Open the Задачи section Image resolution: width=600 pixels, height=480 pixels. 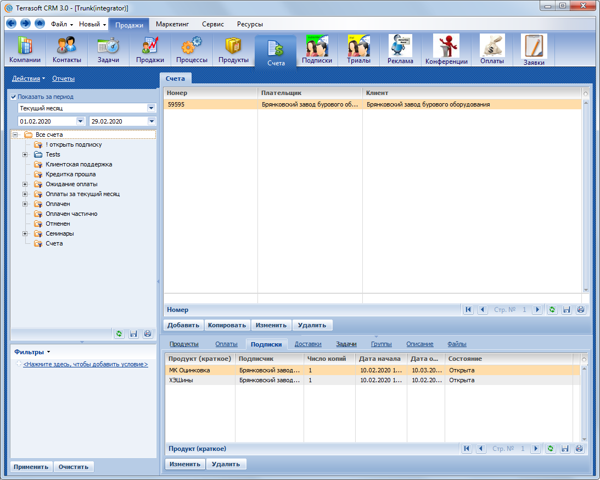(108, 50)
